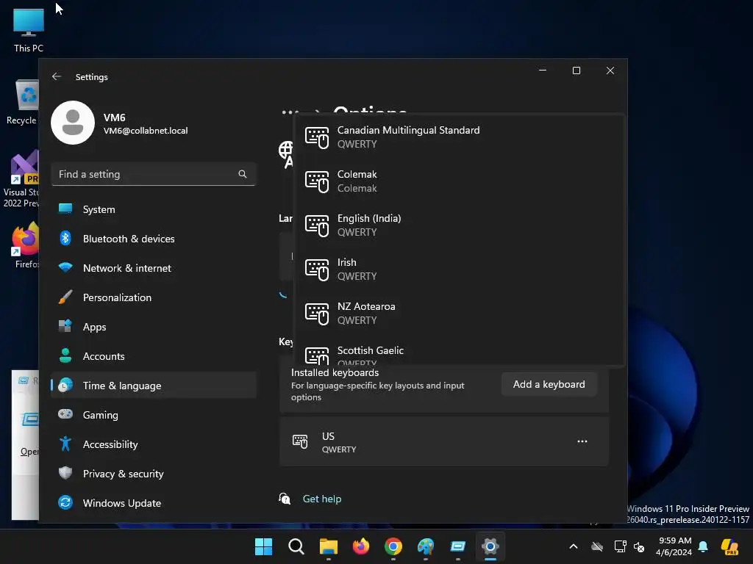Open the clock showing 9:59 AM
Image resolution: width=753 pixels, height=564 pixels.
[x=674, y=546]
